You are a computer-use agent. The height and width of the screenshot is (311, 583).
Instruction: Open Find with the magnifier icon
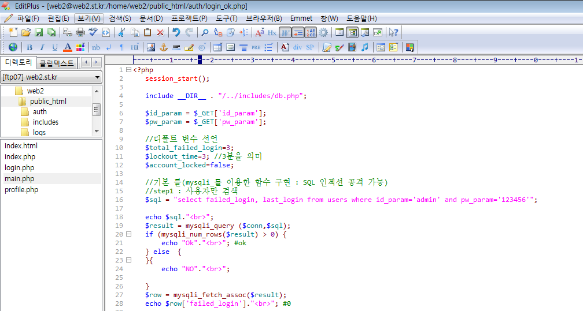[205, 33]
